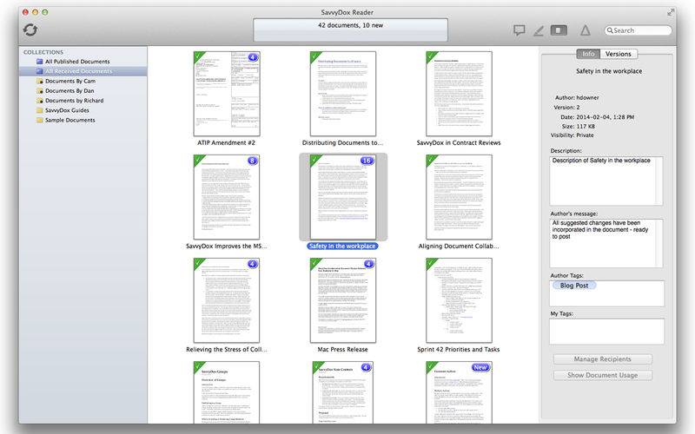Click the Visibility: Private text
The image size is (695, 434).
(x=572, y=135)
